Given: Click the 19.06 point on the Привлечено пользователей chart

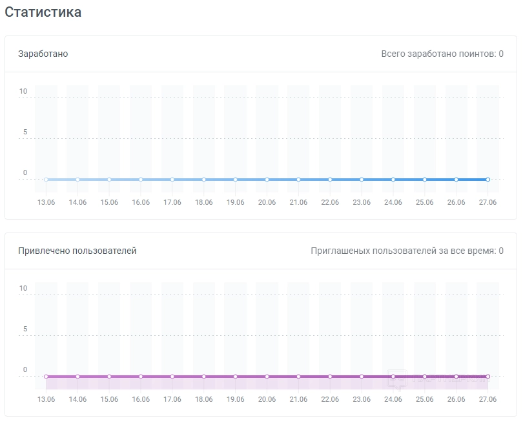Looking at the screenshot, I should pyautogui.click(x=235, y=376).
